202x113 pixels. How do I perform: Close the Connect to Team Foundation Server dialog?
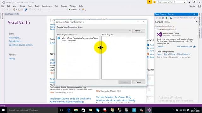click(144, 22)
